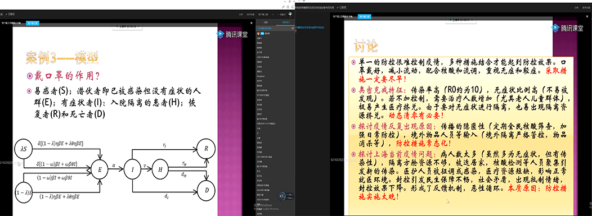
Task: Close the right video player with X
Action: pos(587,16)
